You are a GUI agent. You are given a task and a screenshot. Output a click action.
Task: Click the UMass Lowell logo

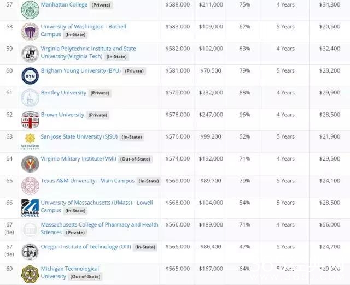click(x=30, y=208)
